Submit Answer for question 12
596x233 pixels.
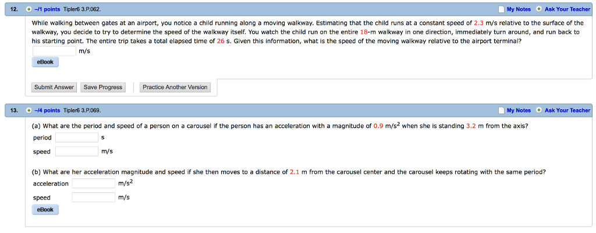point(54,87)
